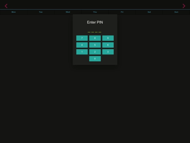Tap the 7 key on PIN pad
This screenshot has width=190, height=143.
pos(82,38)
